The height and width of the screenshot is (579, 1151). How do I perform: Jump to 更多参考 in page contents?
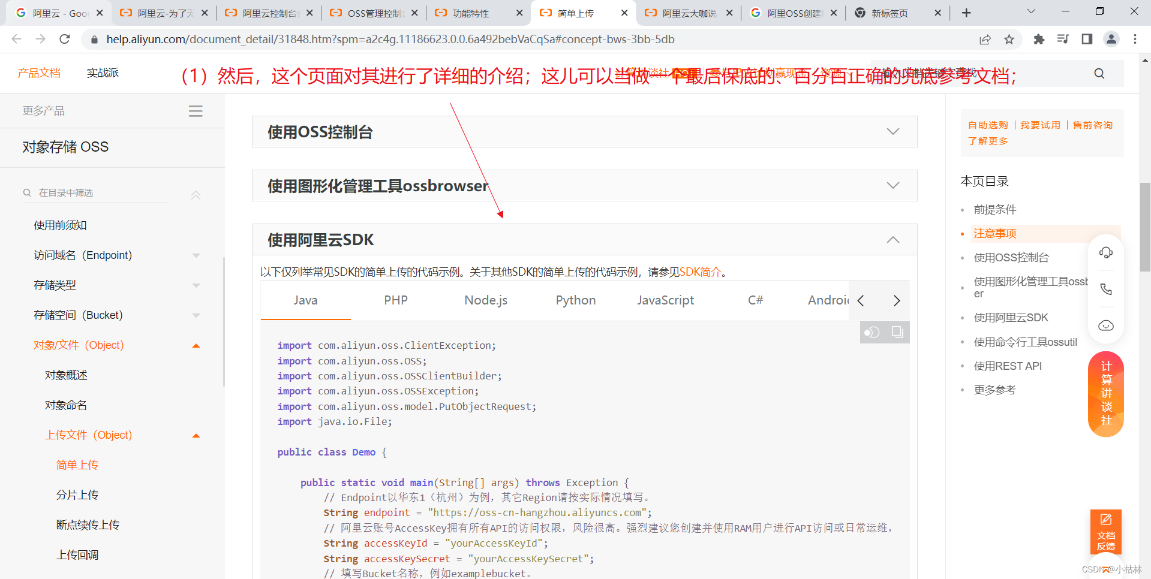994,390
